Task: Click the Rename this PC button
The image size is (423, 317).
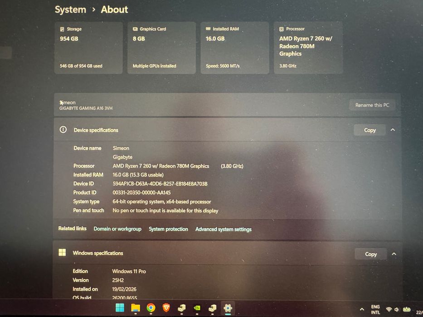Action: click(x=372, y=105)
